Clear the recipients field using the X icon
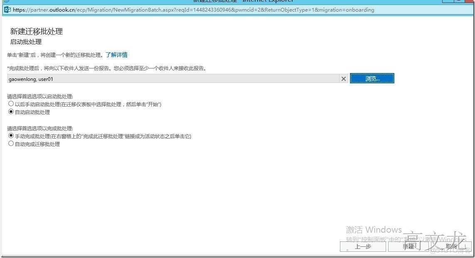475x258 pixels. [343, 78]
